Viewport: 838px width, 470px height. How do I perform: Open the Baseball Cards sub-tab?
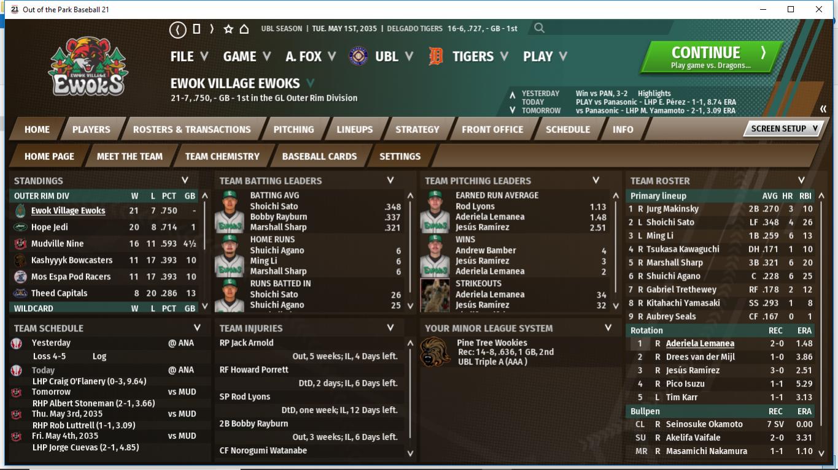(x=319, y=156)
